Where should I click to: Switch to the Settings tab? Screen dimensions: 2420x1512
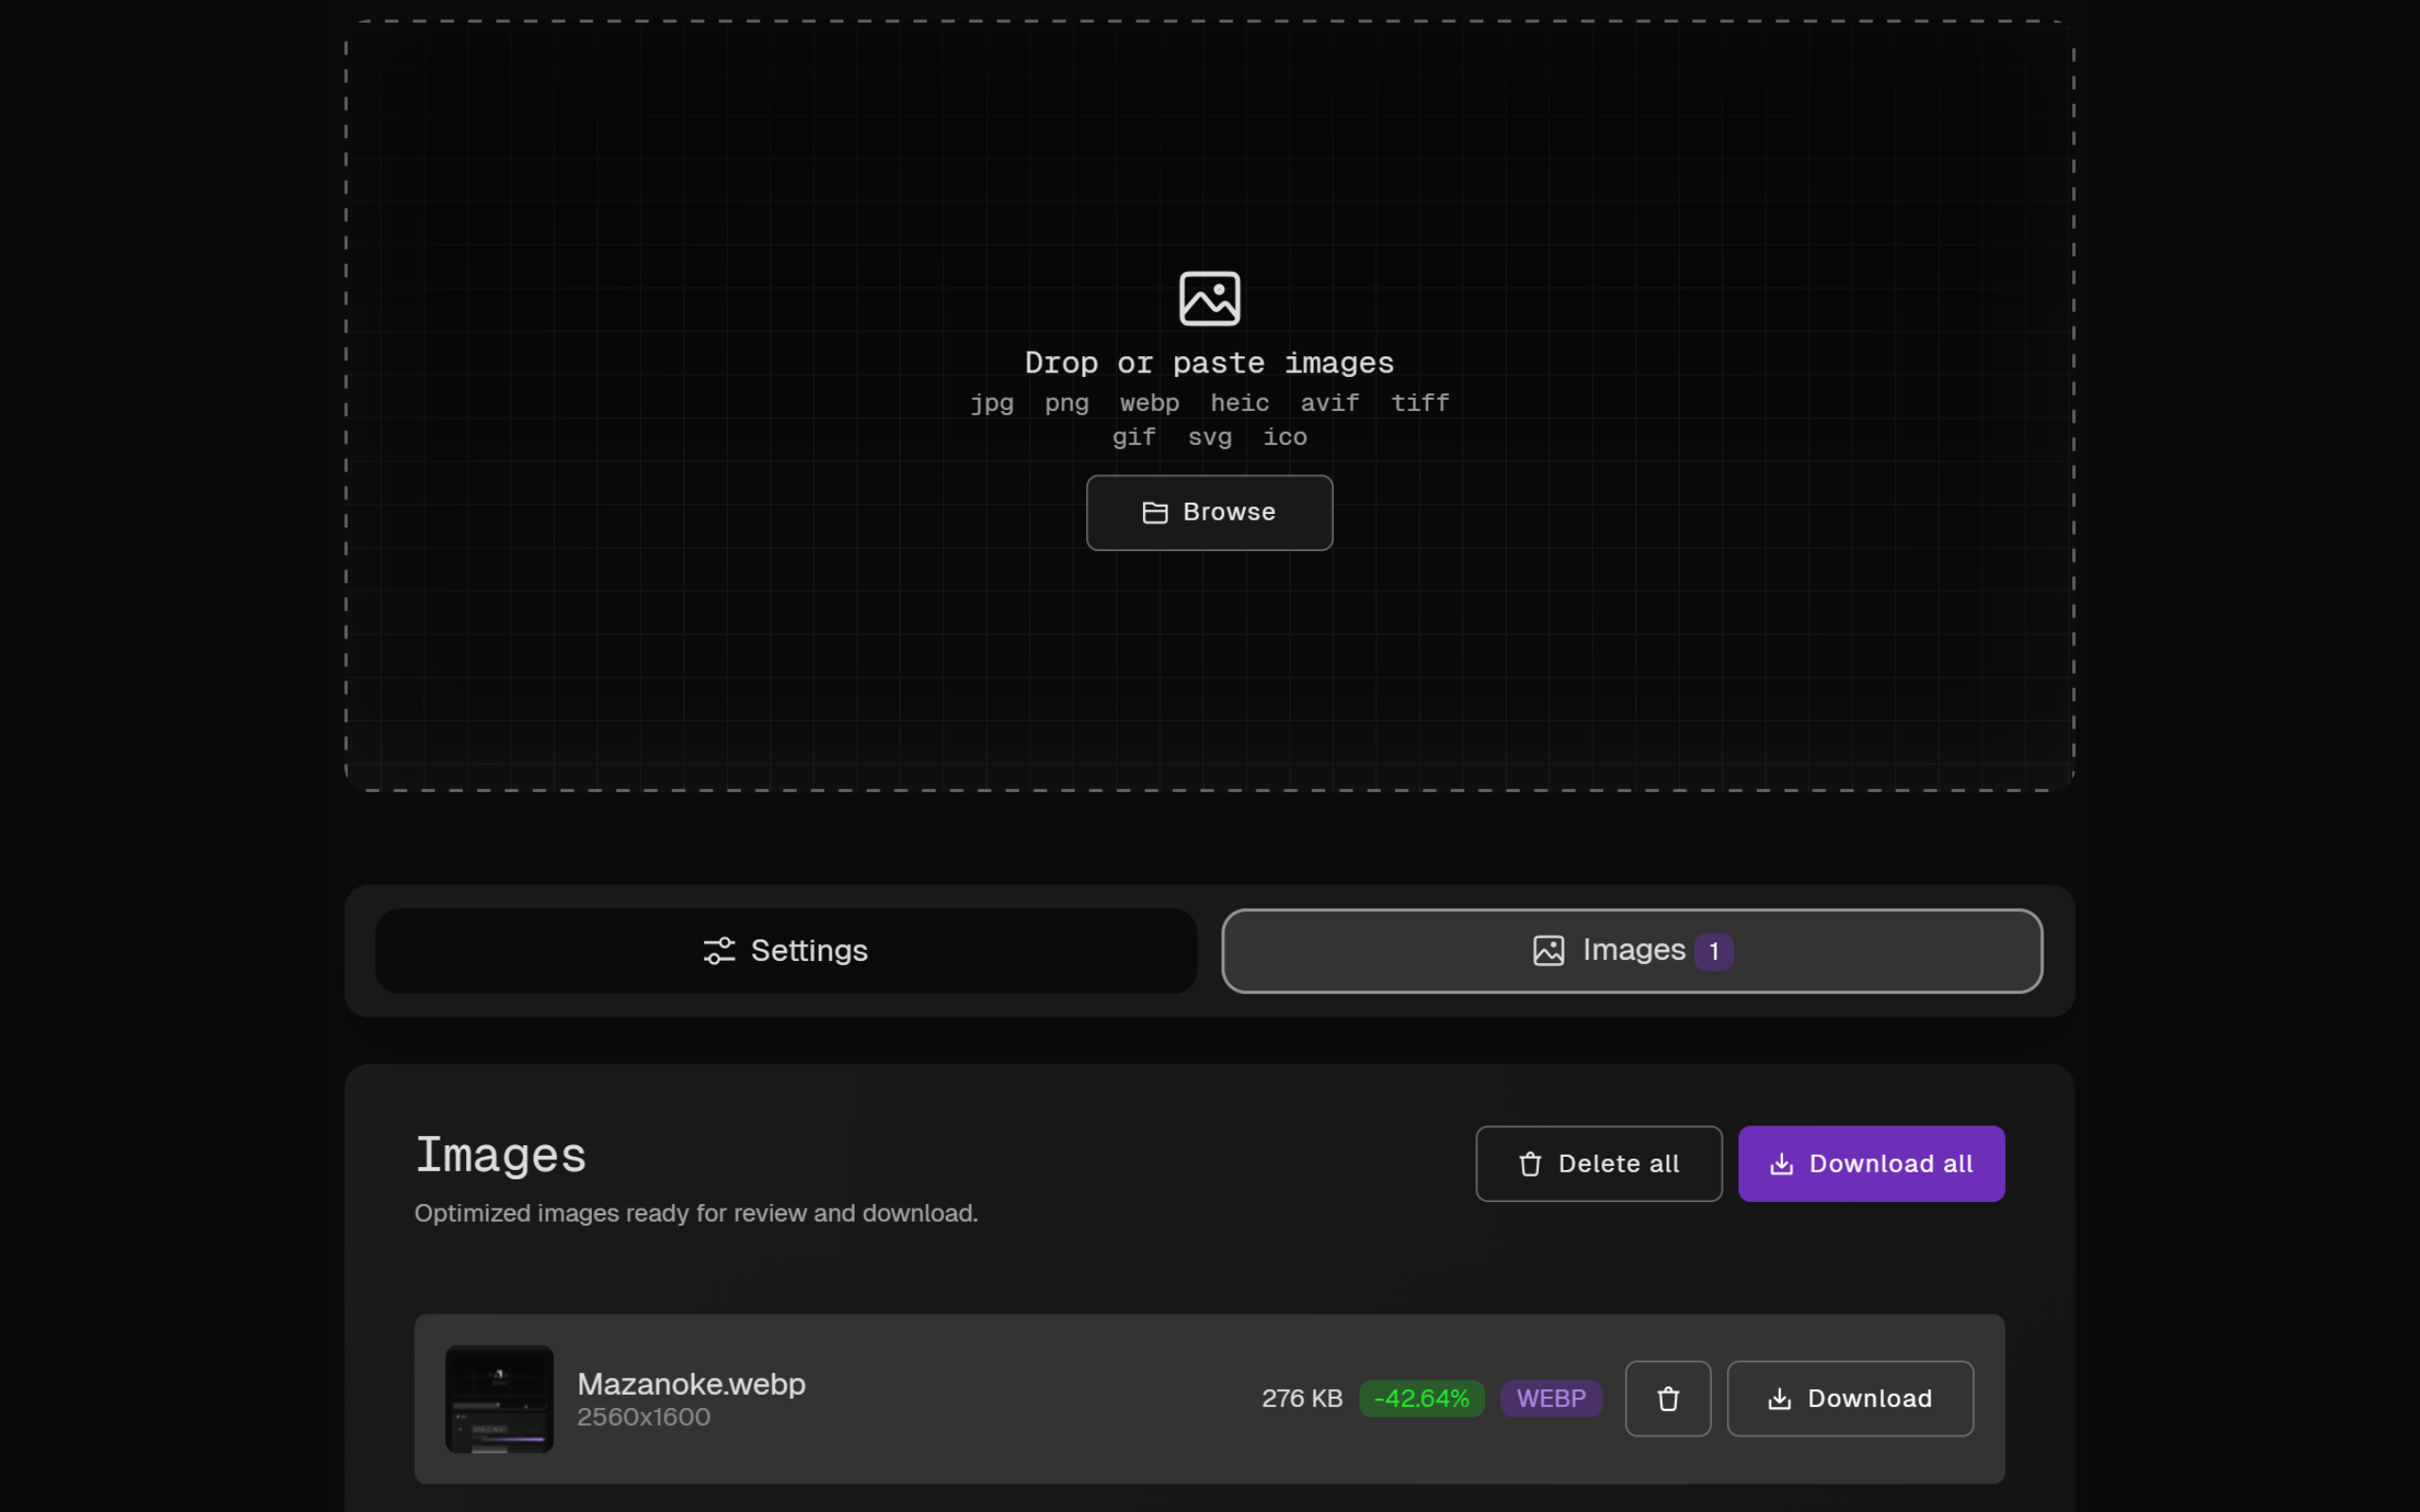point(786,950)
